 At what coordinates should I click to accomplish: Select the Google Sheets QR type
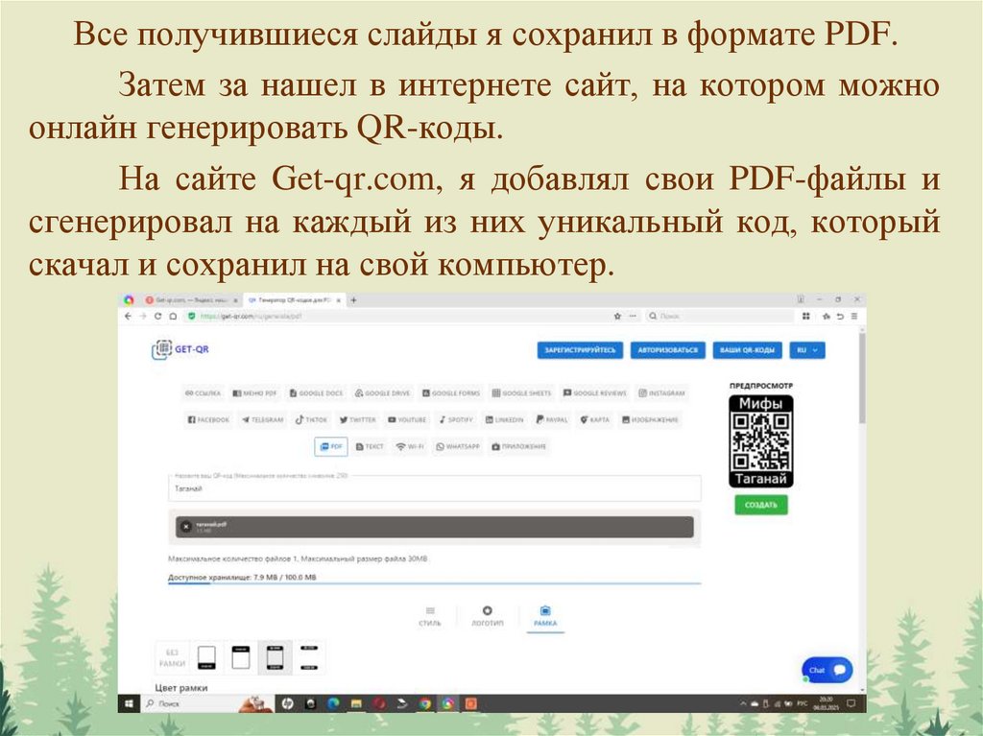pos(521,393)
